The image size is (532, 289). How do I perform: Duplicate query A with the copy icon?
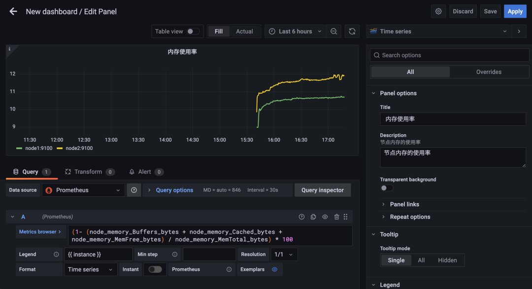point(313,217)
